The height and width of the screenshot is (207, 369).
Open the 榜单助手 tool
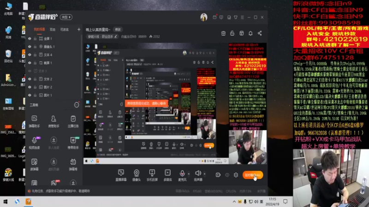click(73, 143)
